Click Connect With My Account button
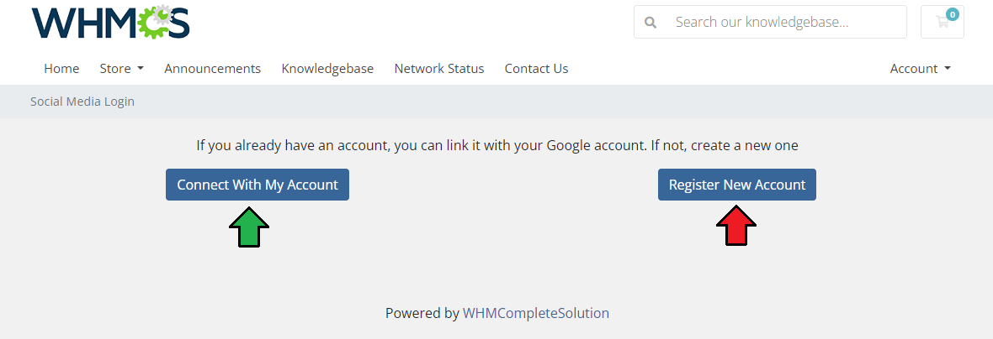This screenshot has width=993, height=339. [x=258, y=185]
